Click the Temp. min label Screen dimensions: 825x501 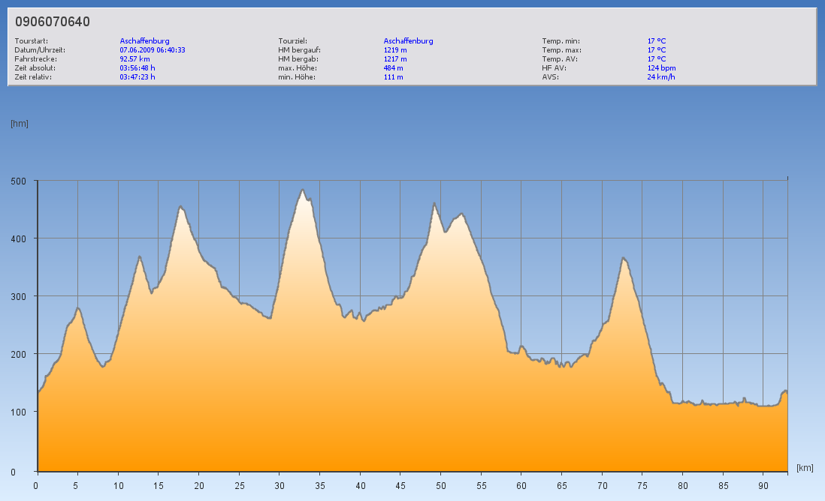click(561, 41)
